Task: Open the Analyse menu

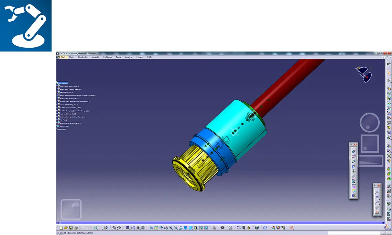Action: tap(129, 57)
